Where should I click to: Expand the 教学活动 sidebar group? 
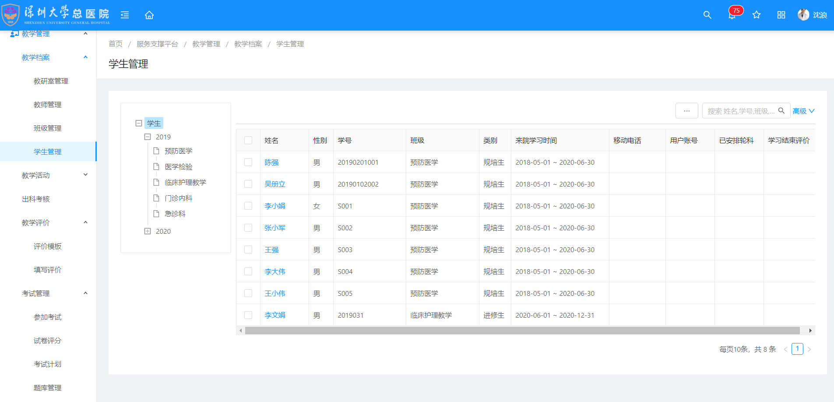pyautogui.click(x=86, y=175)
